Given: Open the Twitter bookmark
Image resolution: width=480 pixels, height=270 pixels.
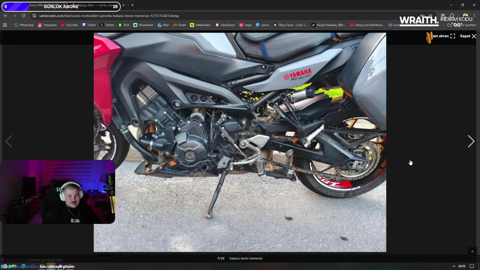Looking at the screenshot, I should (x=107, y=25).
